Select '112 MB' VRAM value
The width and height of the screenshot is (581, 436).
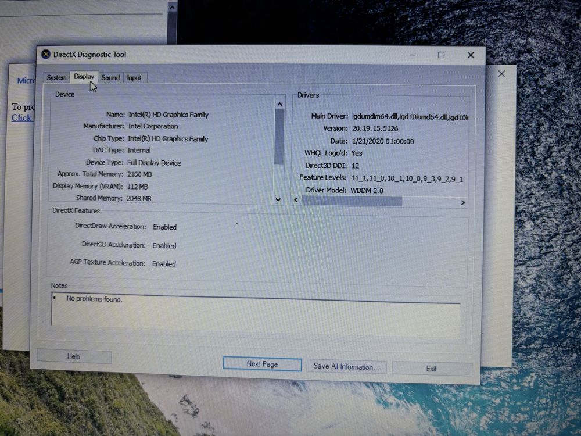(x=137, y=187)
